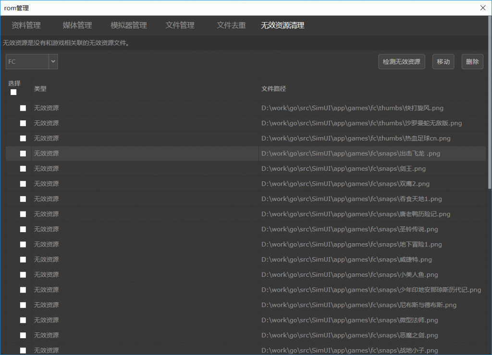Click the file path of 恶魔之剑.png
This screenshot has width=492, height=355.
click(349, 335)
